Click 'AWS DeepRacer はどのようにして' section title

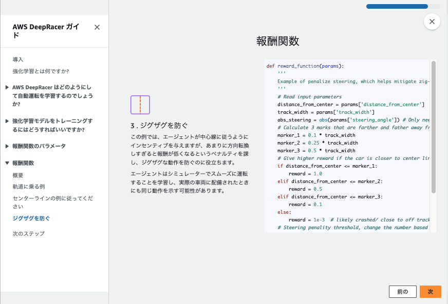click(x=52, y=95)
